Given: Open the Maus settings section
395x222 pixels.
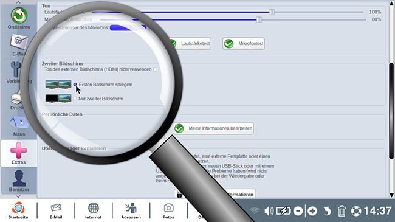Looking at the screenshot, I should (19, 126).
